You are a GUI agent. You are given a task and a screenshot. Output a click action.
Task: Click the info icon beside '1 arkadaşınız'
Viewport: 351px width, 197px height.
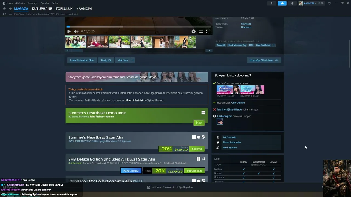(214, 116)
